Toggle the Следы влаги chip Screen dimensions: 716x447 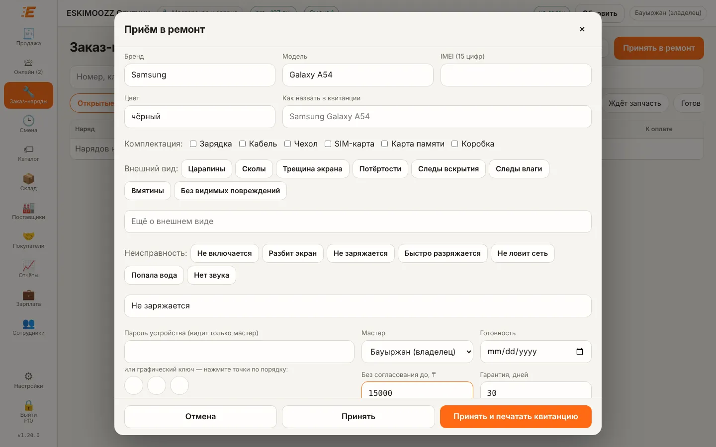coord(519,169)
